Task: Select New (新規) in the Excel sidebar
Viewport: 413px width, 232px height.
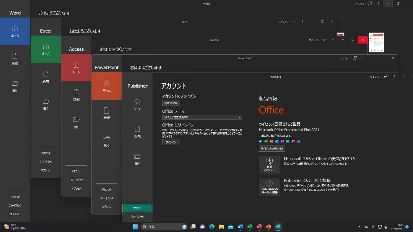Action: click(x=46, y=76)
